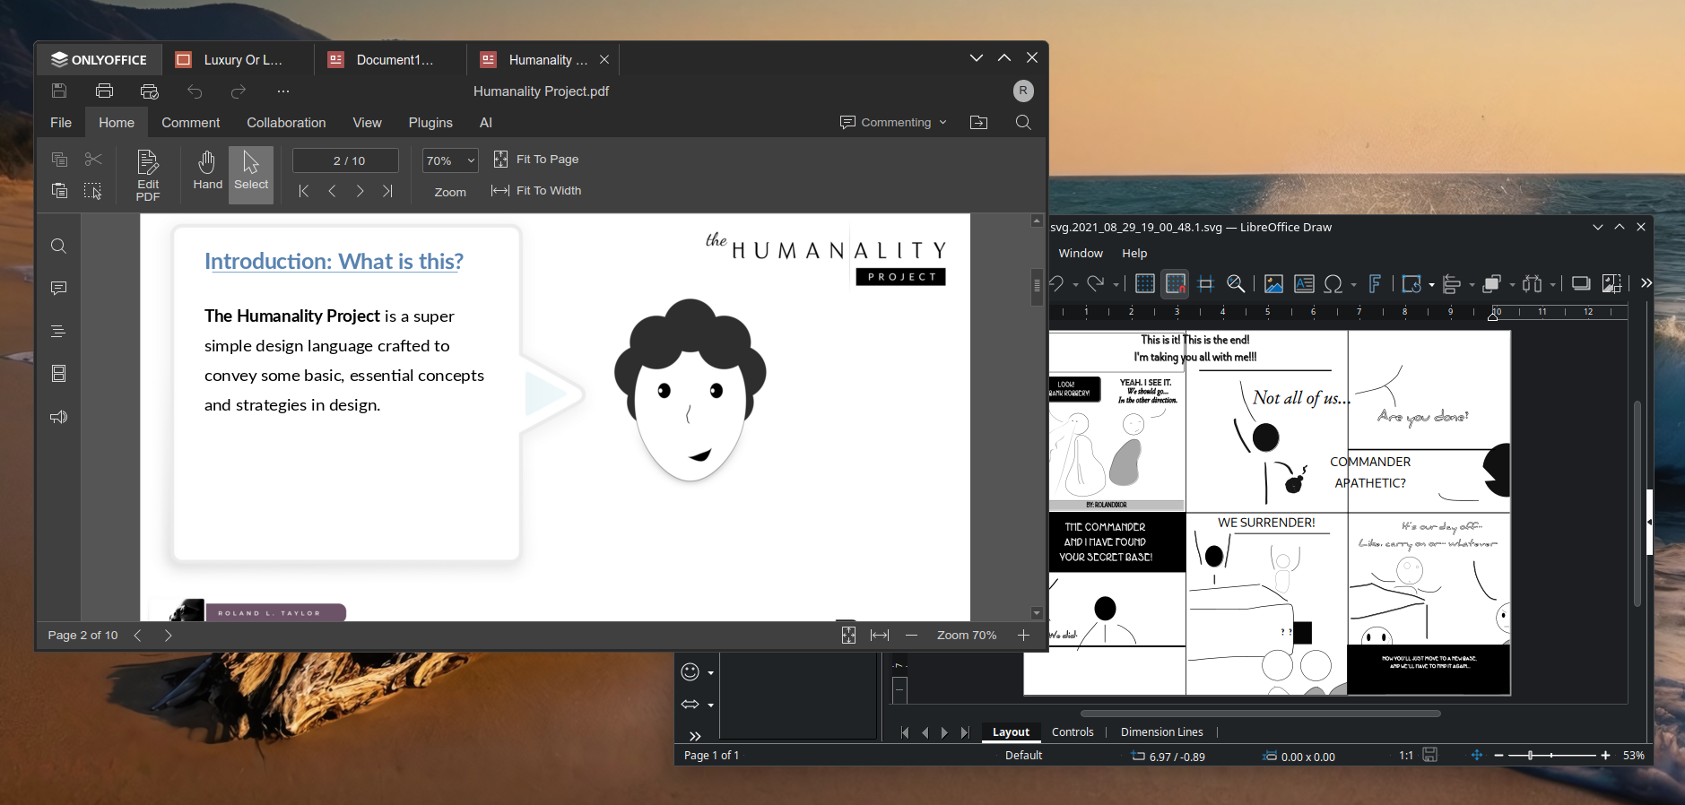Select the Hand tool in ONLYOFFICE
The height and width of the screenshot is (805, 1685).
pos(207,171)
